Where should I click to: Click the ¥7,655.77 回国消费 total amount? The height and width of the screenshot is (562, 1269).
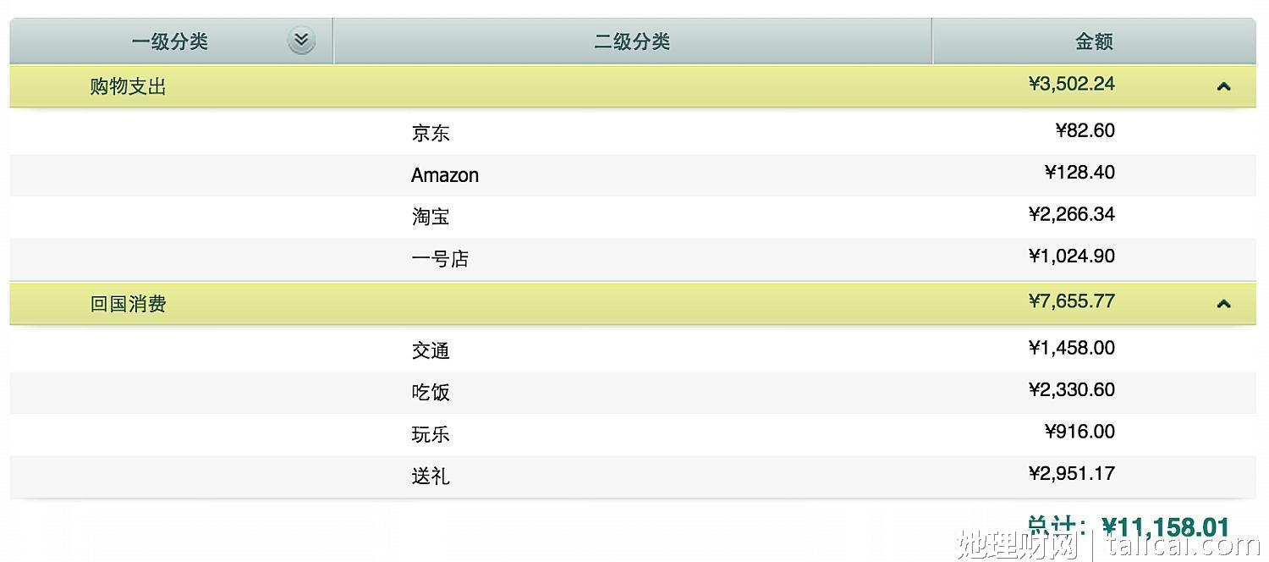pyautogui.click(x=1072, y=301)
